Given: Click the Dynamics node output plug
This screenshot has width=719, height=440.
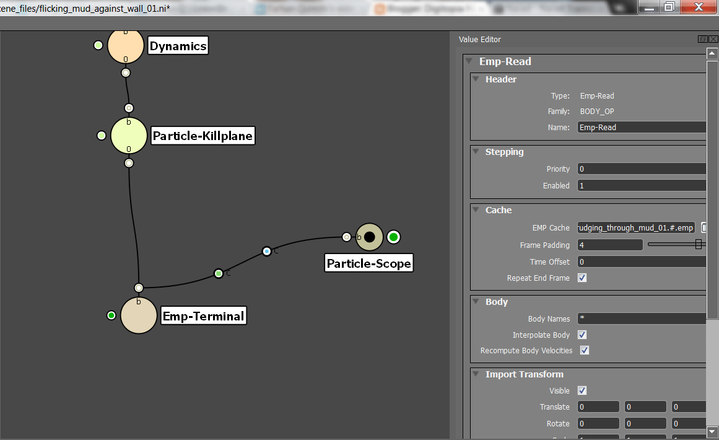Looking at the screenshot, I should pyautogui.click(x=126, y=73).
